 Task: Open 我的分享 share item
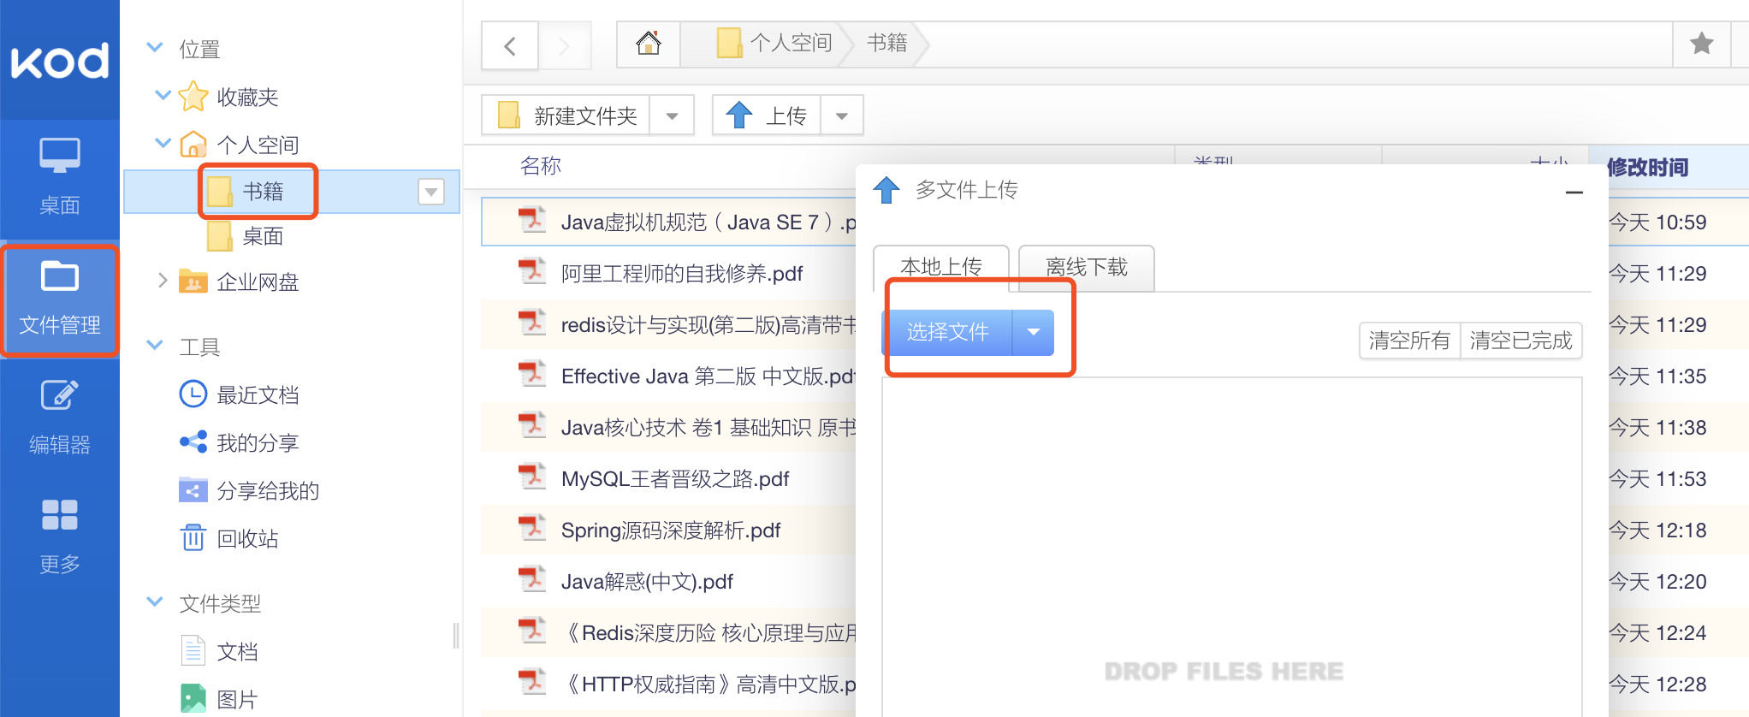point(240,442)
